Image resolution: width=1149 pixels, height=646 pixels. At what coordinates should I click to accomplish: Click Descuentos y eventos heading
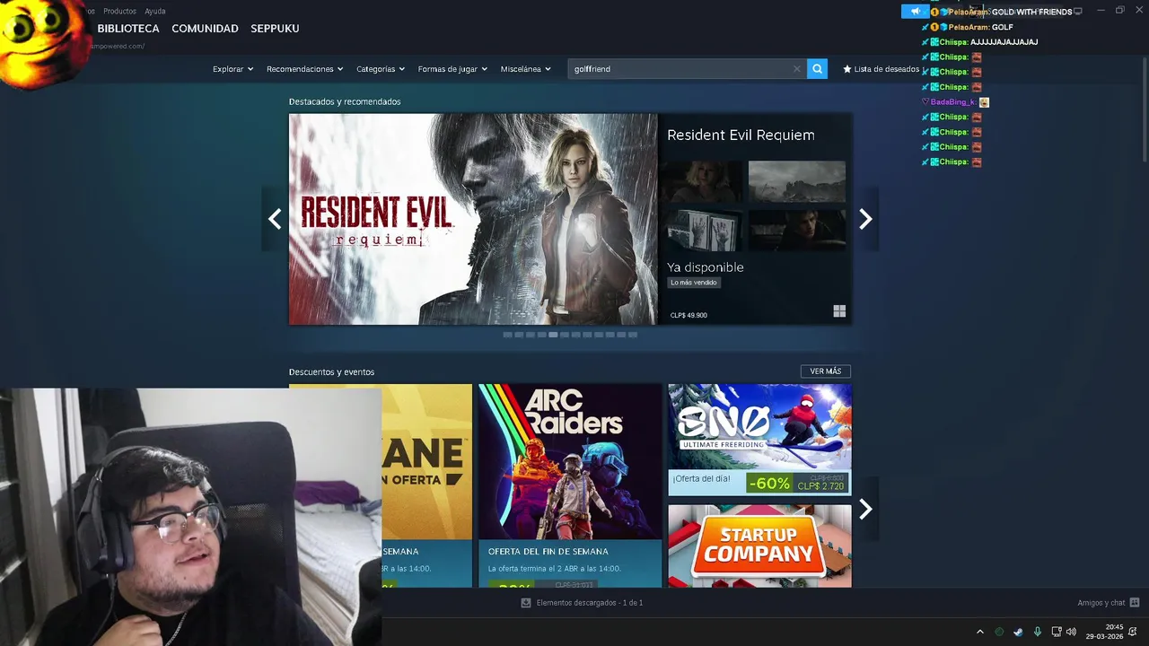pos(331,371)
